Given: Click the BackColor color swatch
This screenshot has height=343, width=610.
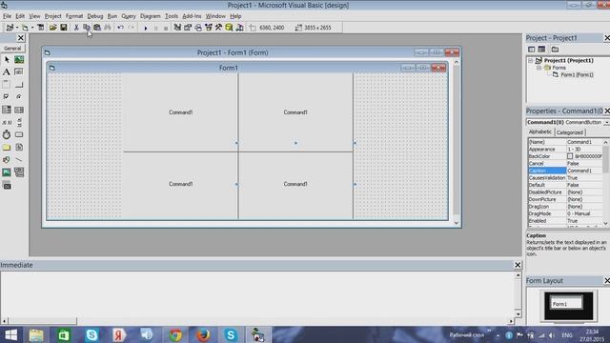Looking at the screenshot, I should point(570,156).
